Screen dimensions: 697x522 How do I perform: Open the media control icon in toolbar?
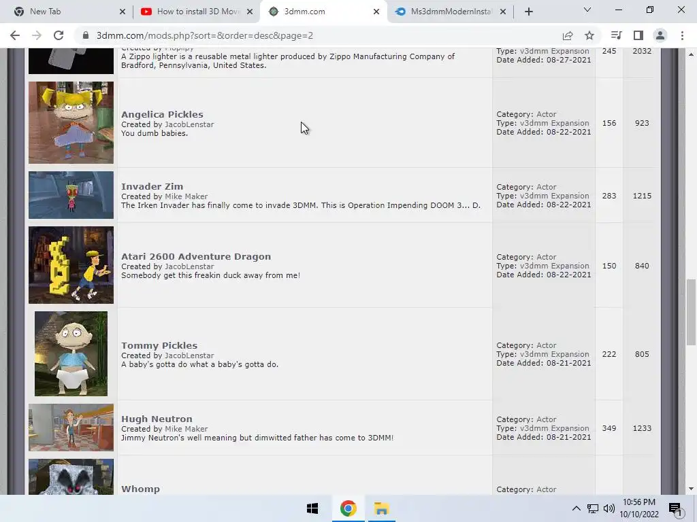pyautogui.click(x=616, y=35)
